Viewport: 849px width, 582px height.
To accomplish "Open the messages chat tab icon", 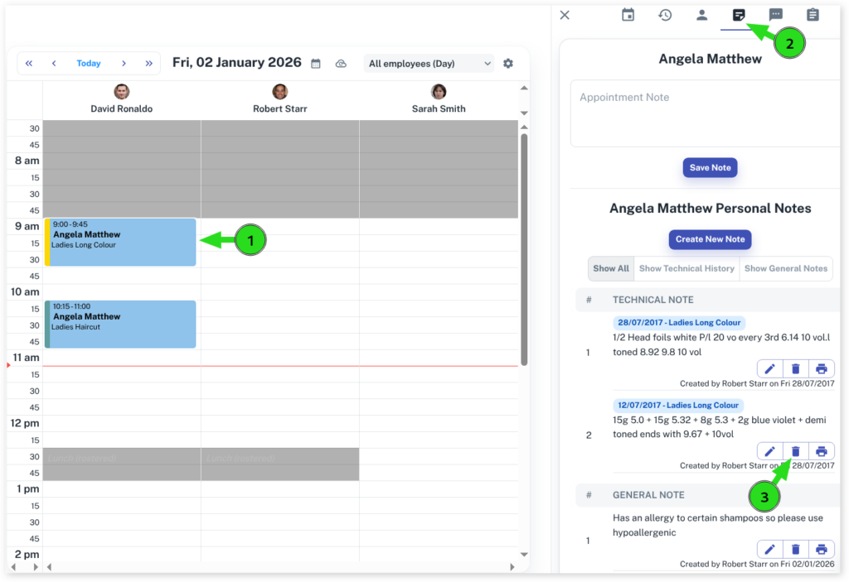I will click(776, 15).
